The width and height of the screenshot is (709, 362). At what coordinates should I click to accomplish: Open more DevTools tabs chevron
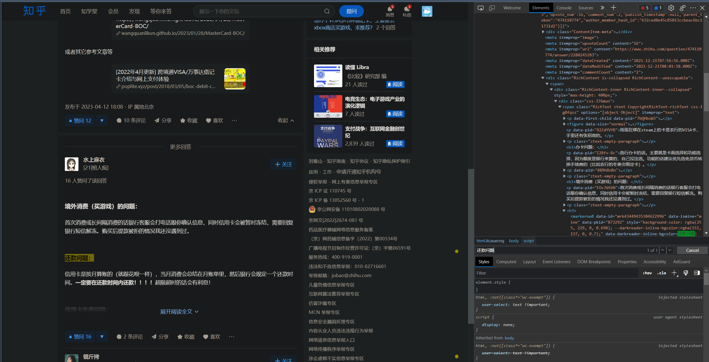point(602,8)
